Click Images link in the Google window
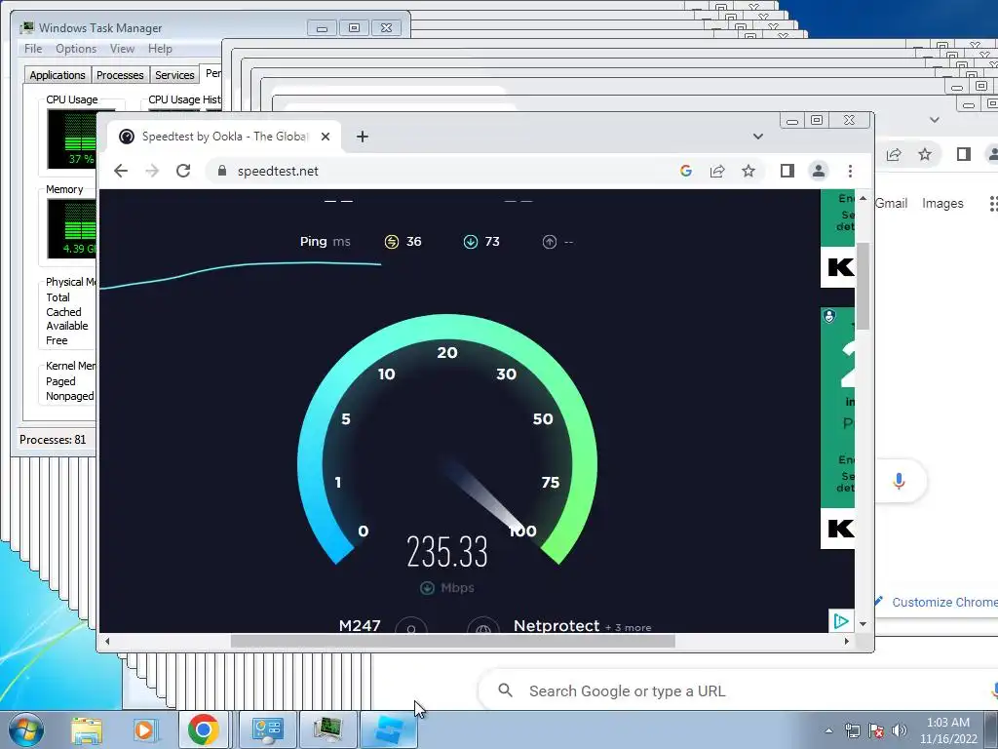Screen dimensions: 998x749 tap(942, 203)
